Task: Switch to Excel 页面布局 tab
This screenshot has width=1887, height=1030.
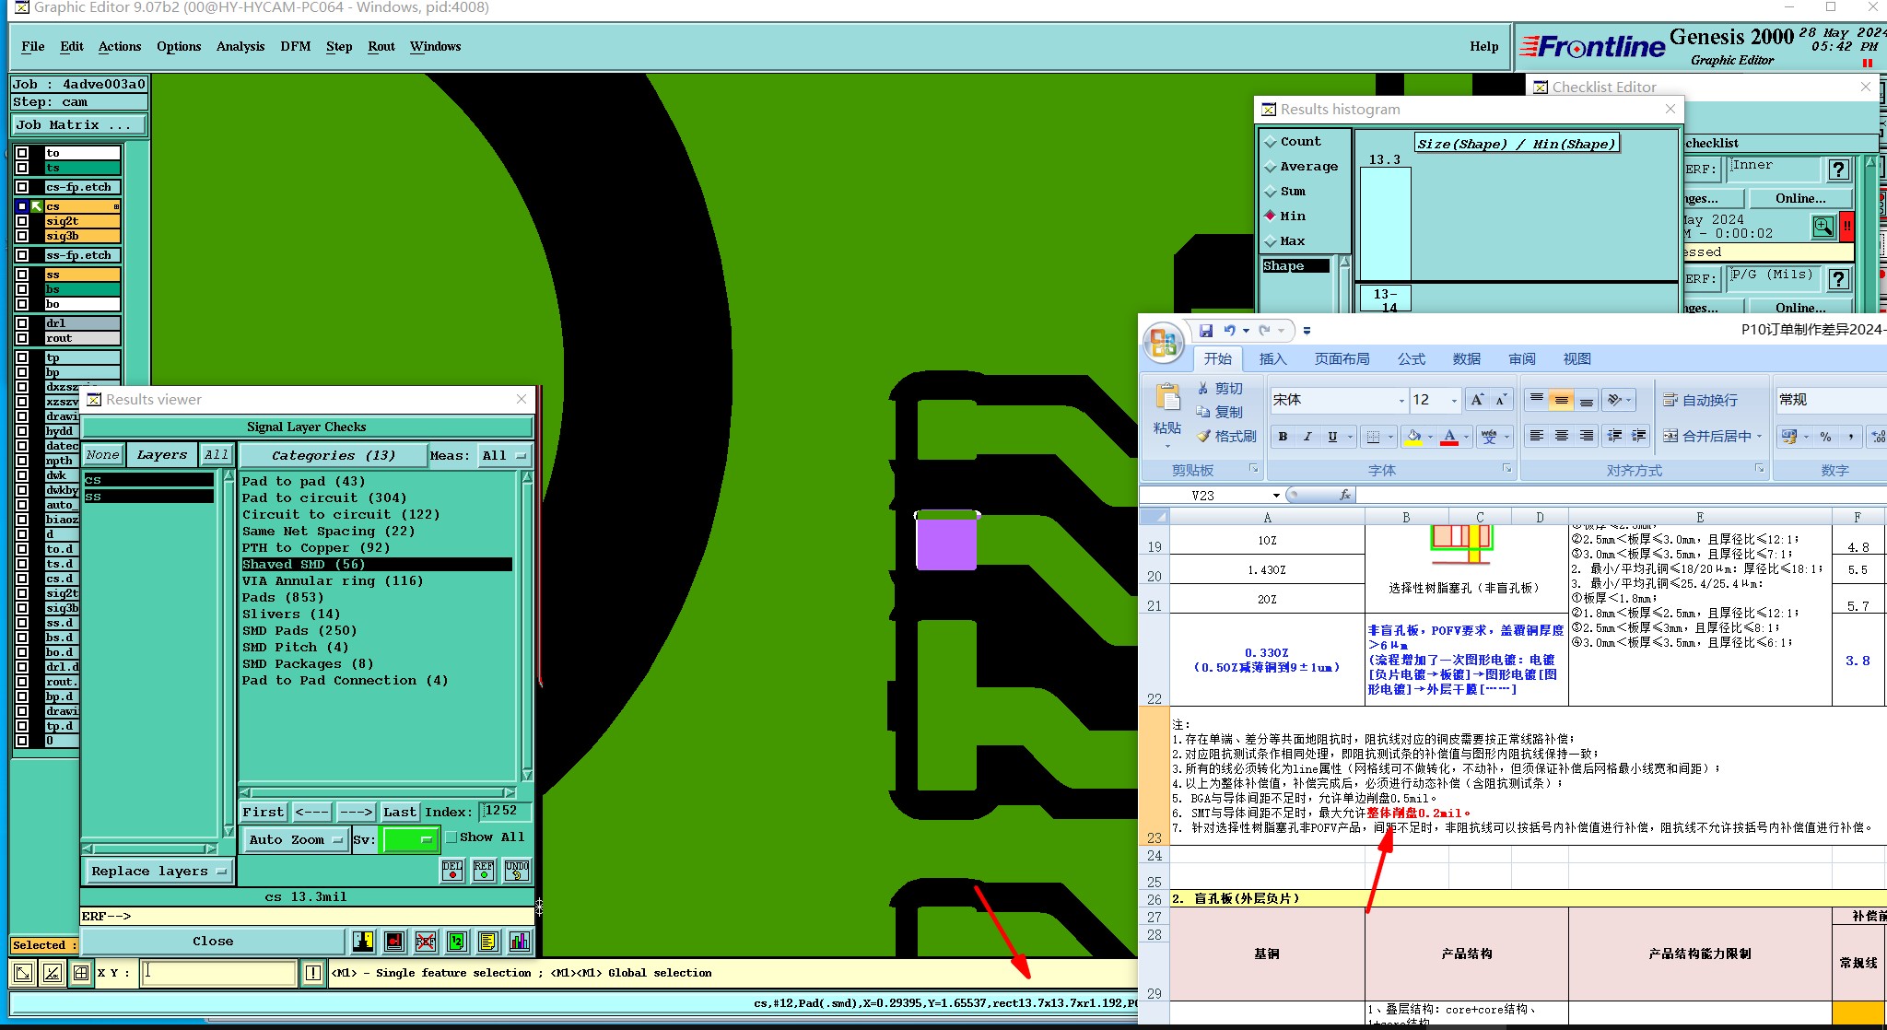Action: click(x=1342, y=359)
